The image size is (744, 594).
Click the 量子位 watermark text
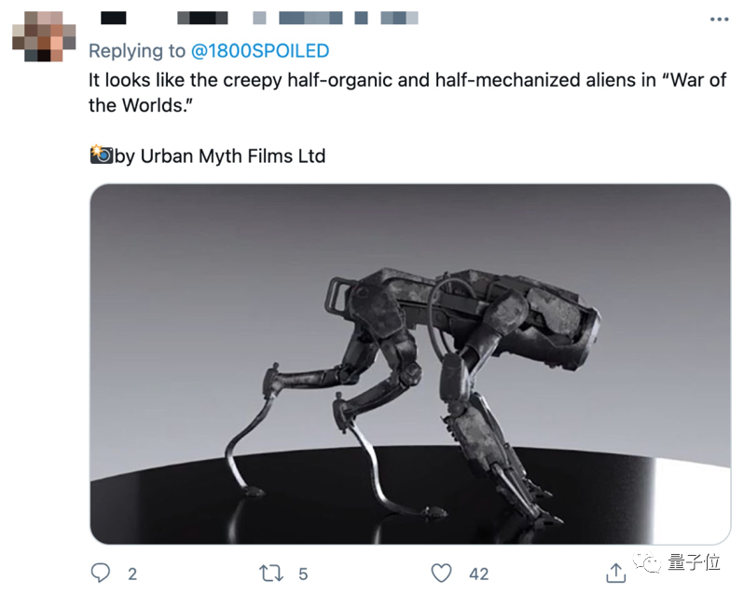pyautogui.click(x=695, y=563)
